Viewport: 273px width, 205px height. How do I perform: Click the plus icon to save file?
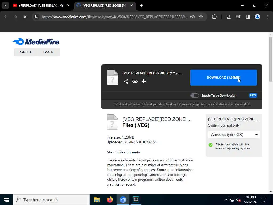tap(144, 81)
